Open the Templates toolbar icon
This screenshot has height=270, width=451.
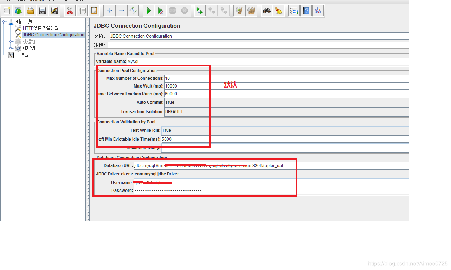[19, 11]
